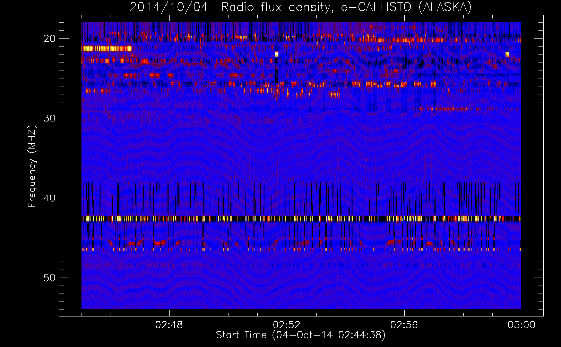Click the 02:52 time tick label
This screenshot has height=347, width=561.
(287, 325)
